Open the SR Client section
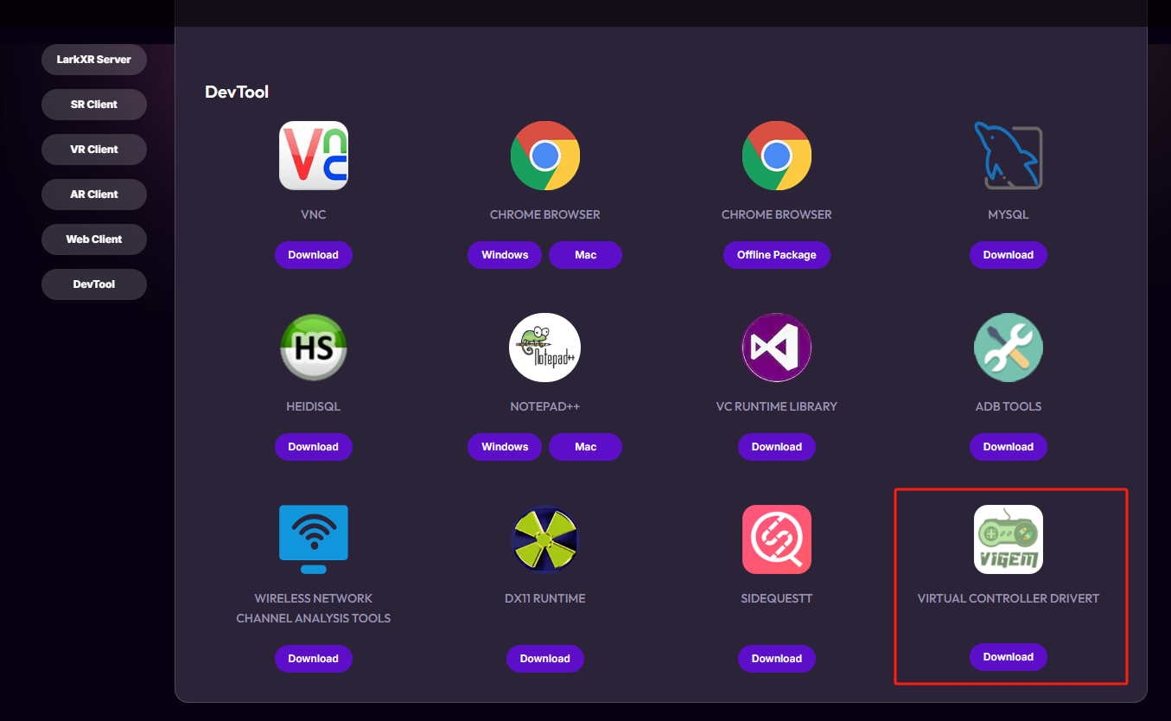Viewport: 1171px width, 721px height. coord(94,105)
